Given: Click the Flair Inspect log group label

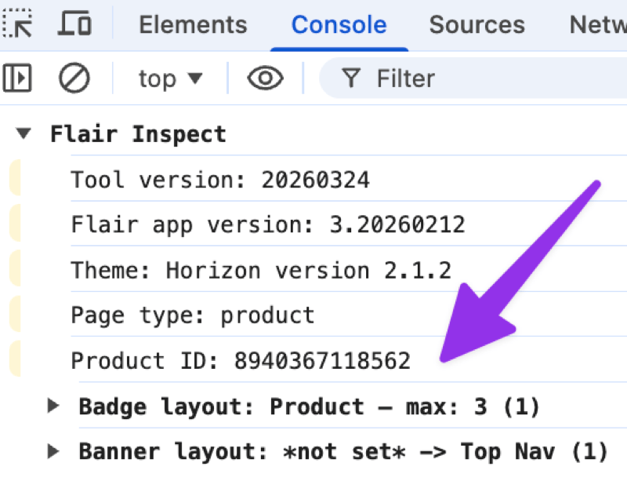Looking at the screenshot, I should tap(138, 133).
